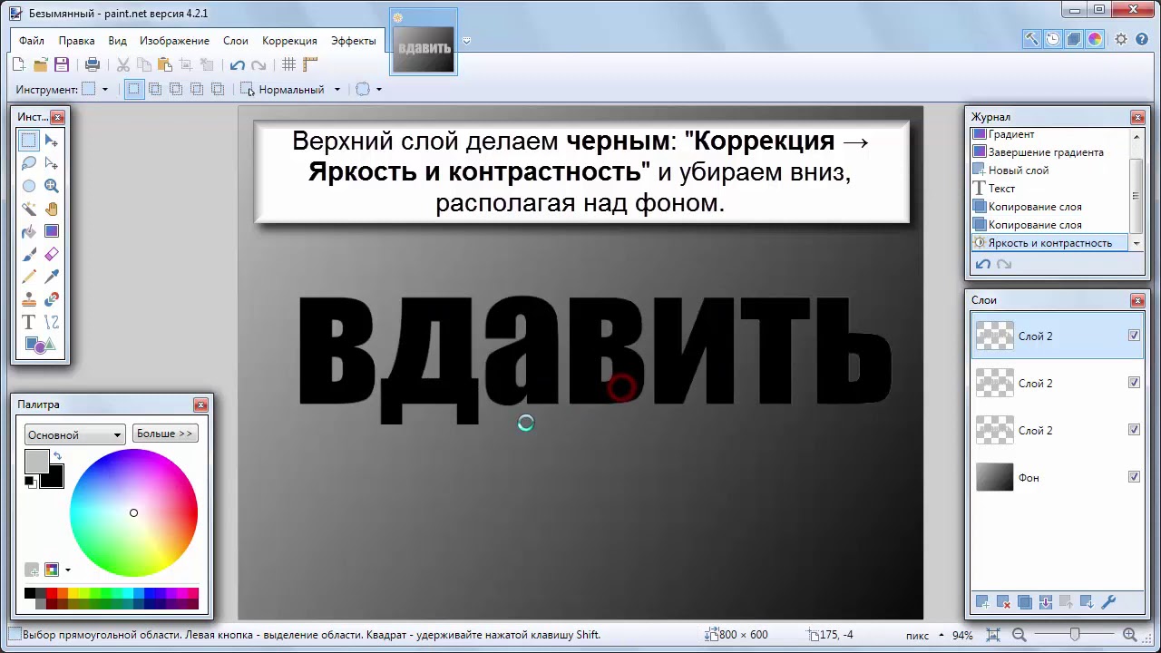Open the Эффекты menu
The height and width of the screenshot is (653, 1161).
click(x=354, y=41)
